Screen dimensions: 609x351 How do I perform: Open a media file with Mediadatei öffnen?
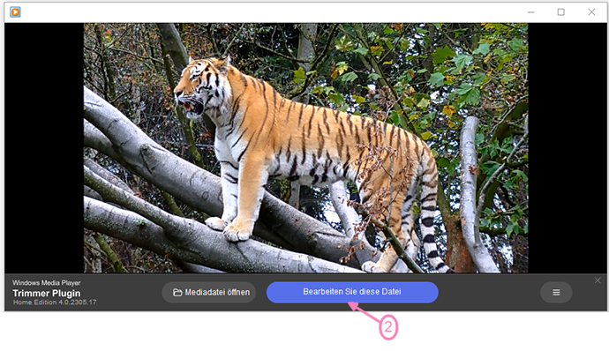point(209,293)
